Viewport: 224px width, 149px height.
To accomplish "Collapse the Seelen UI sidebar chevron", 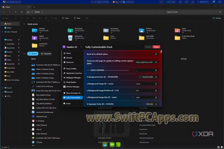I will (x=81, y=47).
